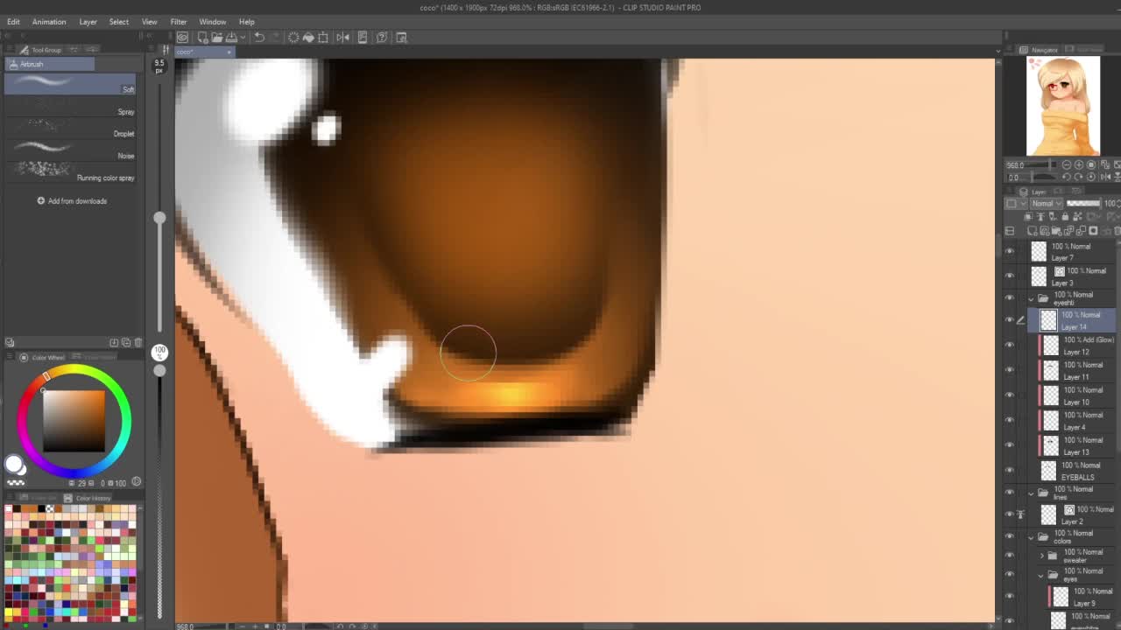The image size is (1121, 630).
Task: Click the saturation square in color wheel
Action: click(x=74, y=421)
